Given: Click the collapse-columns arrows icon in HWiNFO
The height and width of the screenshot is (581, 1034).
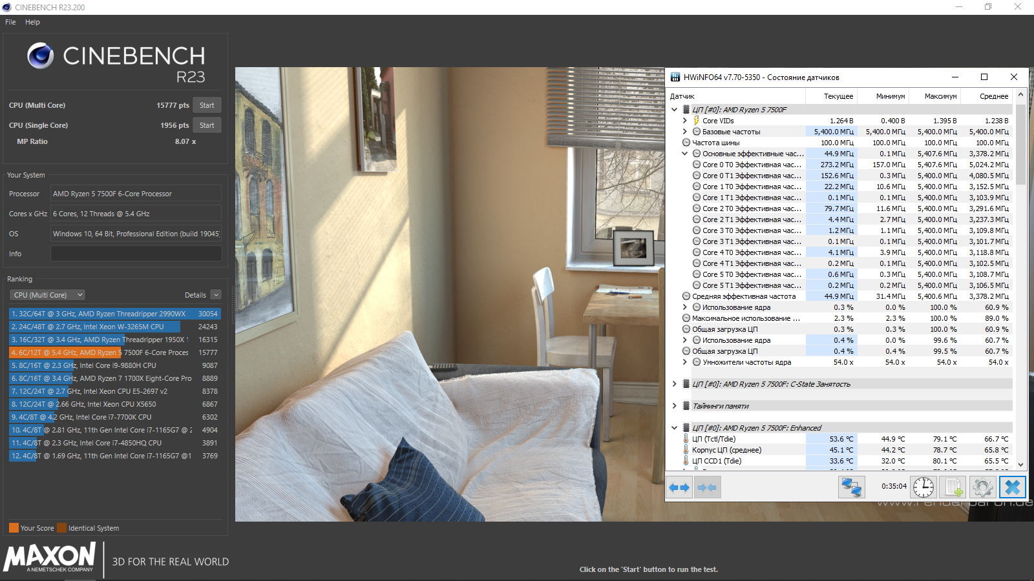Looking at the screenshot, I should 707,487.
